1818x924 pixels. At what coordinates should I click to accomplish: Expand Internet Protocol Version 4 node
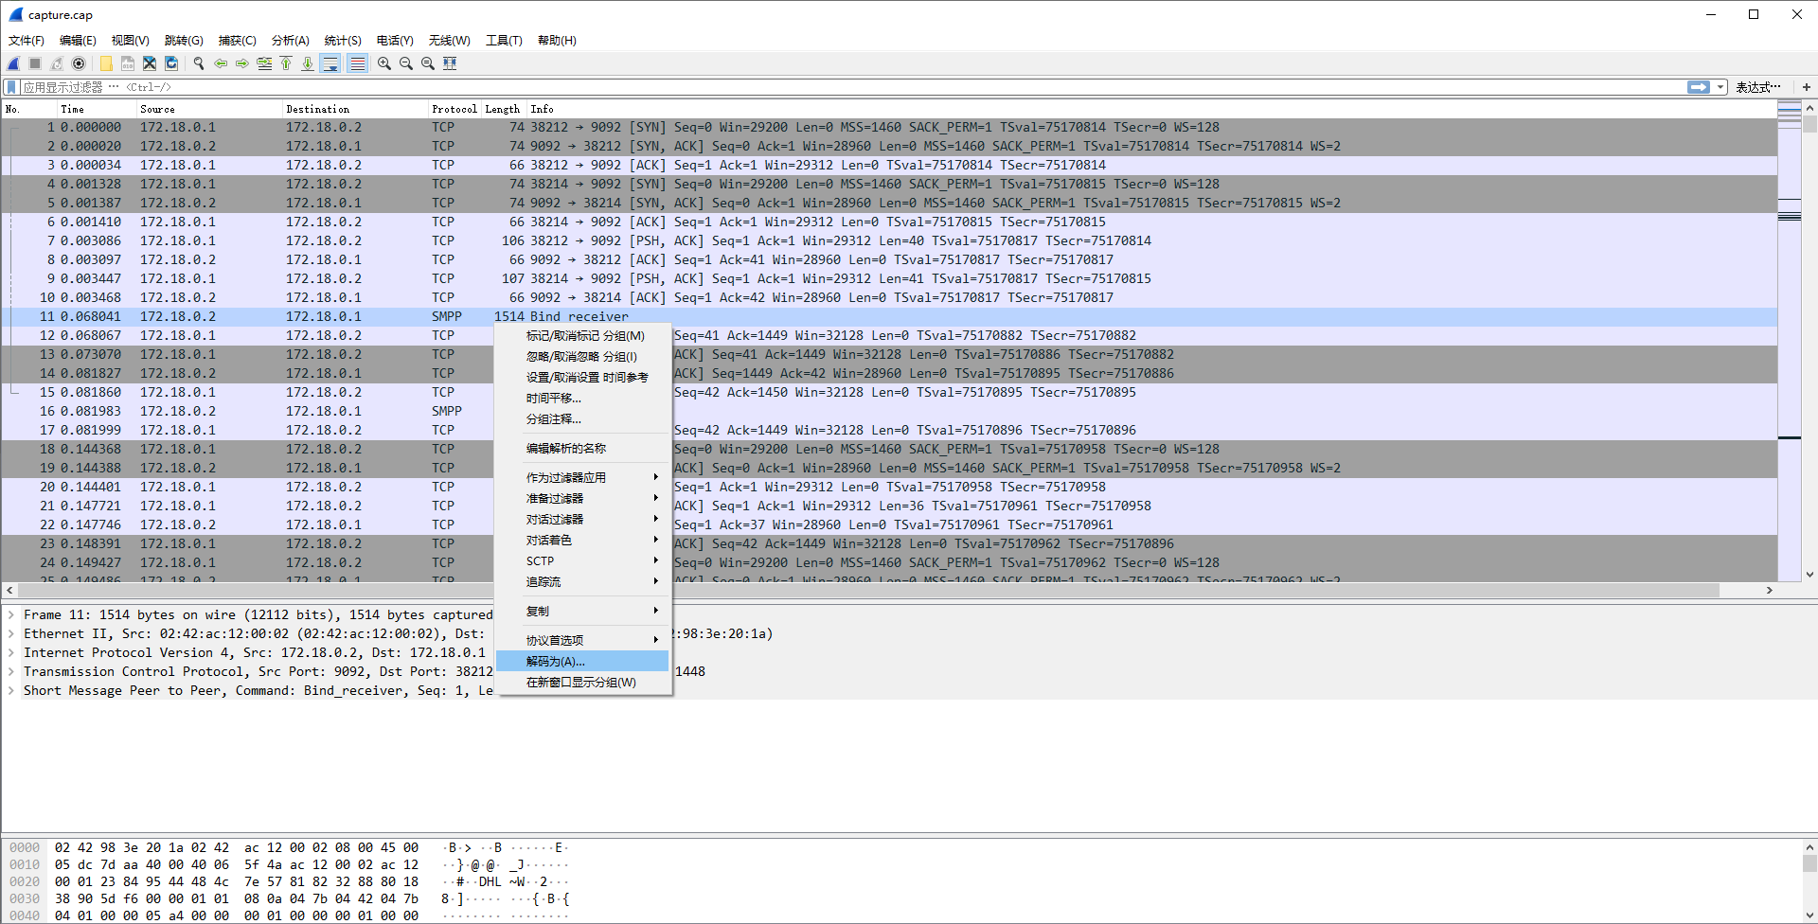point(11,653)
